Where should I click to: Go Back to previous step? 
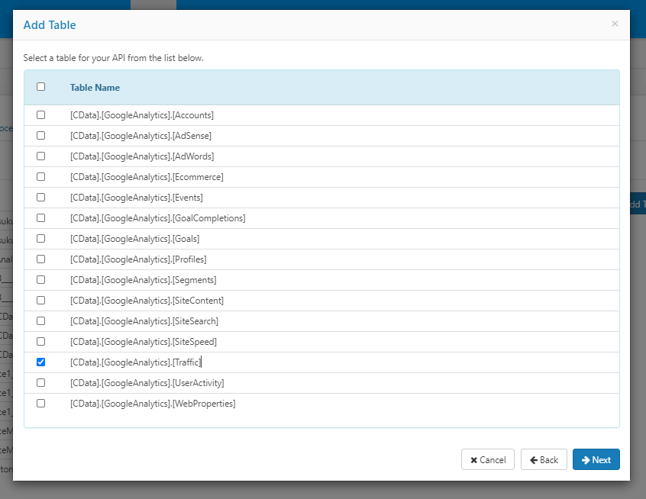[544, 459]
